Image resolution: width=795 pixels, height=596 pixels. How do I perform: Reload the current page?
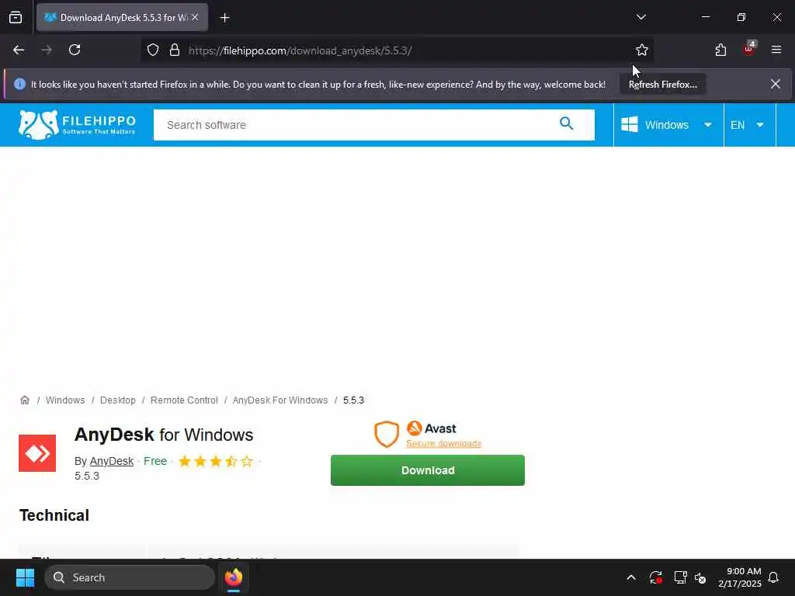click(75, 50)
